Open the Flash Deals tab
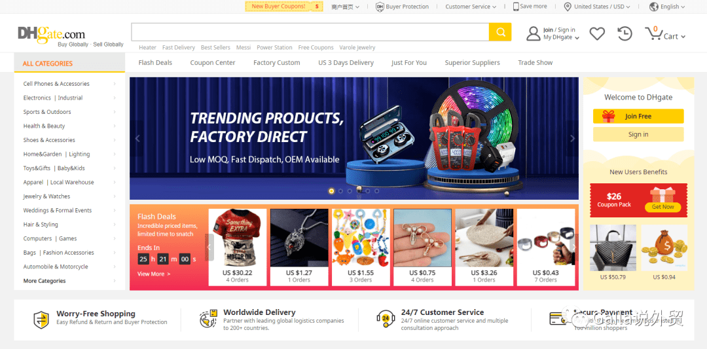 155,63
